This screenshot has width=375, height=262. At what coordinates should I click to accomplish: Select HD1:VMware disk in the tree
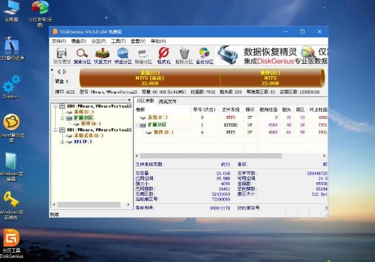(99, 130)
